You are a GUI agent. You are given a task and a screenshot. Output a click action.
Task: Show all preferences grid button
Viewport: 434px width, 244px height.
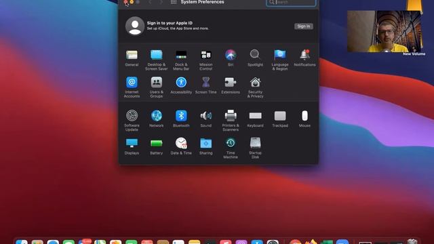pyautogui.click(x=174, y=2)
